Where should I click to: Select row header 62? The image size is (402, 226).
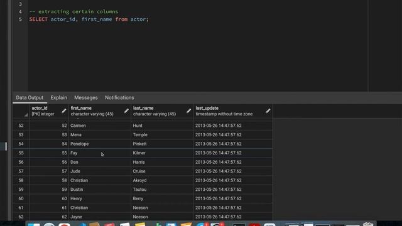(21, 217)
